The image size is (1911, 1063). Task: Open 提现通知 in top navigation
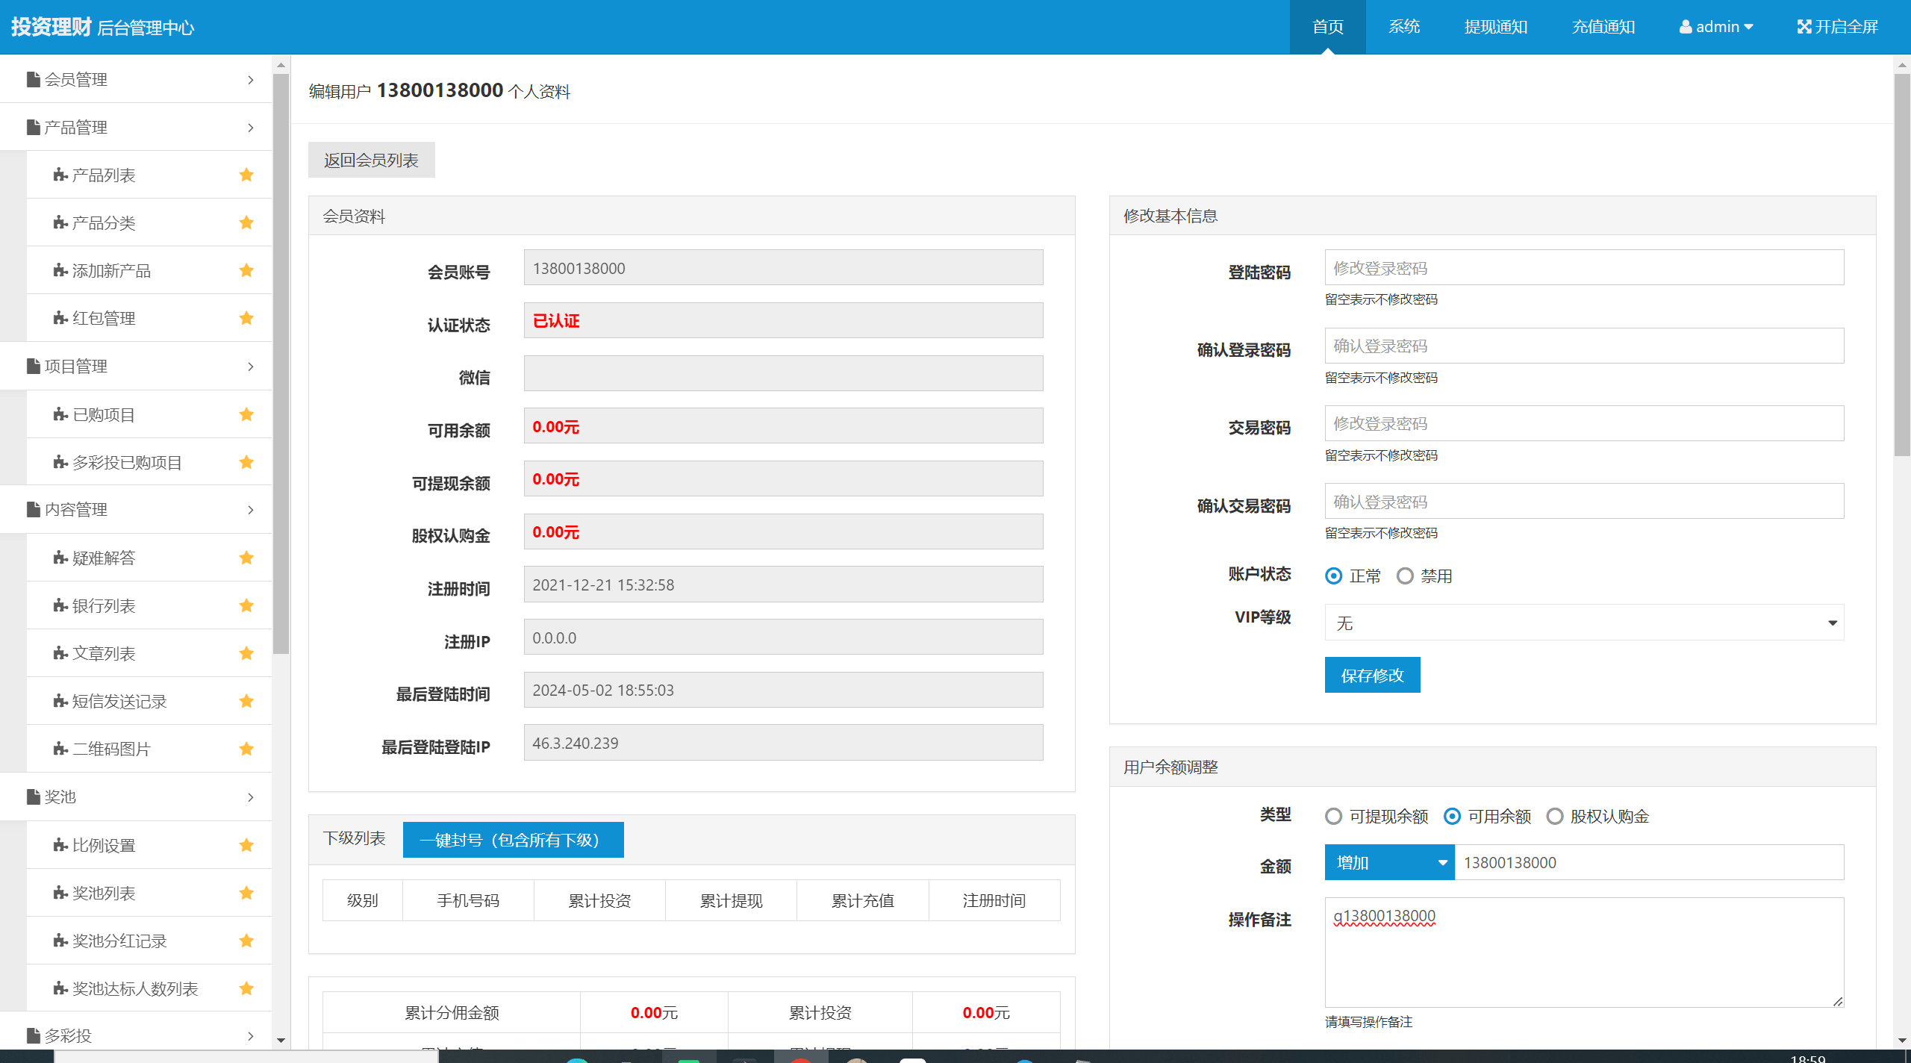1496,27
